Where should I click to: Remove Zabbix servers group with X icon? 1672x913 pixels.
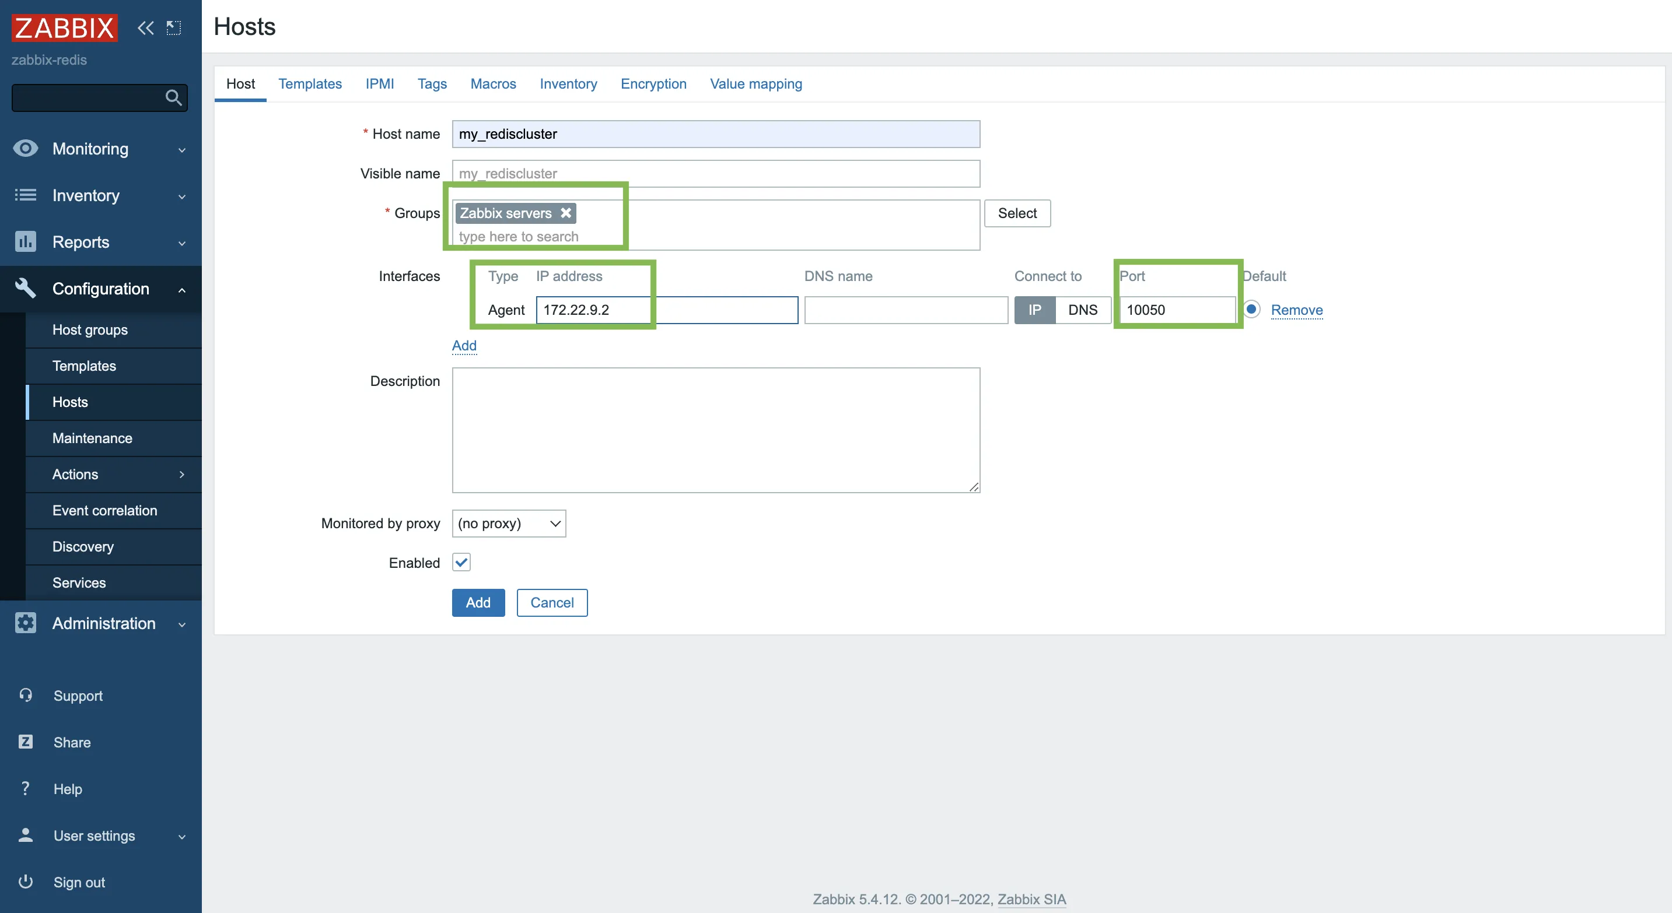point(565,213)
